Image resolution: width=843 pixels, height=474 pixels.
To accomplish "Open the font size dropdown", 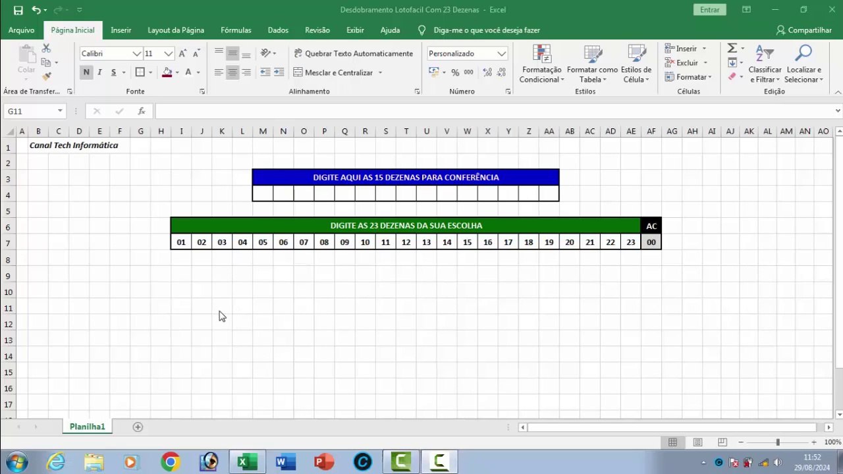I will 168,53.
